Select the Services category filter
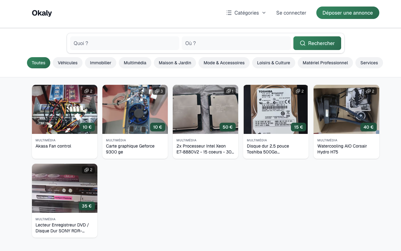Image resolution: width=401 pixels, height=251 pixels. 369,63
